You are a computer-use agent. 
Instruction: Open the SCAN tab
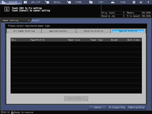pos(120,2)
